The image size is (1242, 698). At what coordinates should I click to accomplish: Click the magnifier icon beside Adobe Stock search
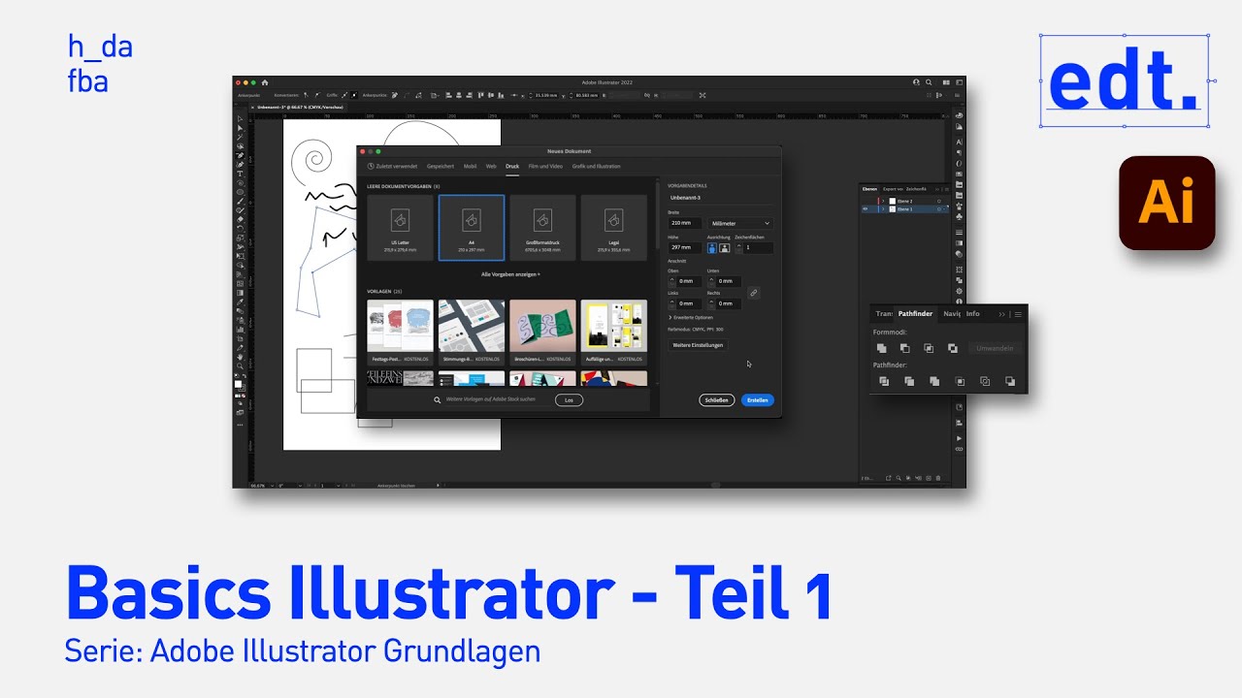(440, 399)
